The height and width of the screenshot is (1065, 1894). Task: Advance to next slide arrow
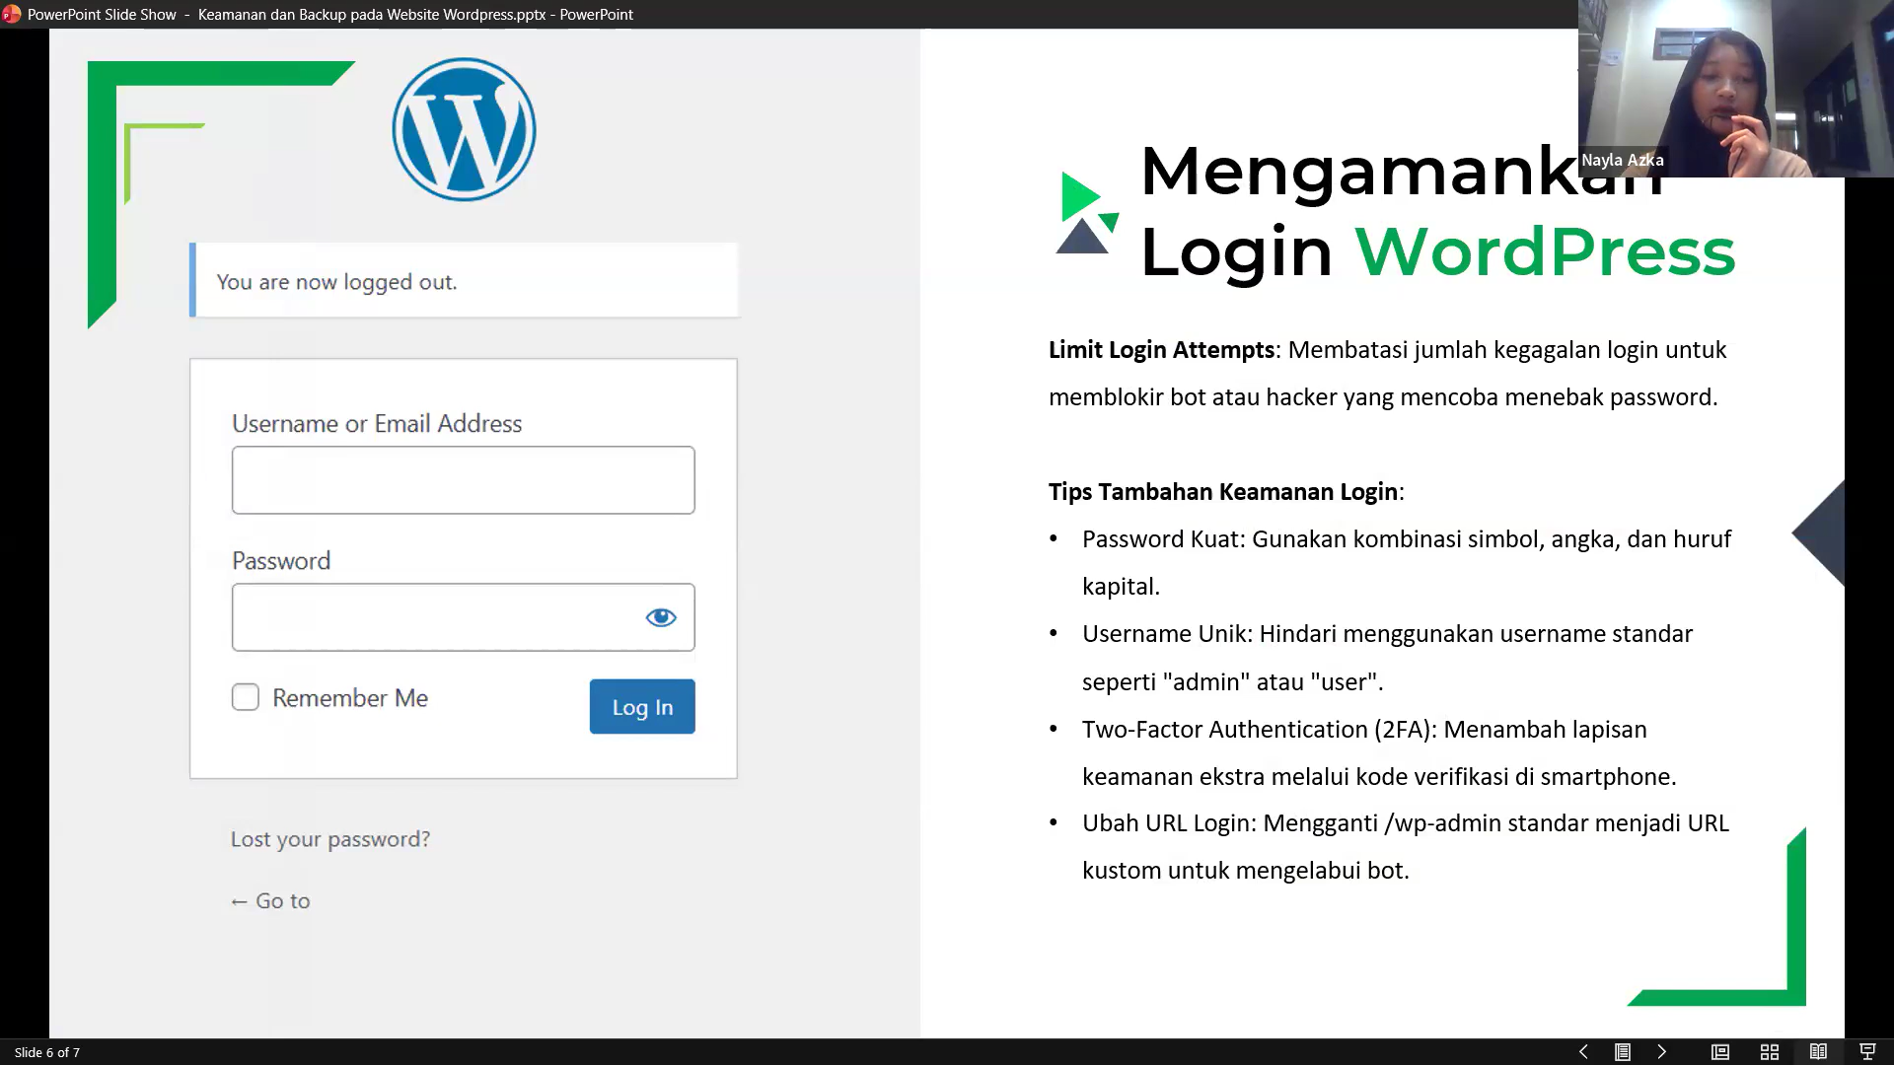click(x=1662, y=1052)
